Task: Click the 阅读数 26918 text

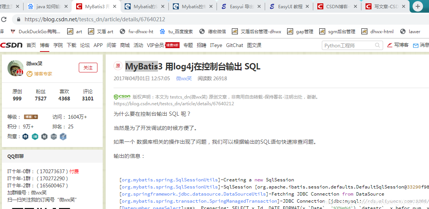Action: point(212,78)
